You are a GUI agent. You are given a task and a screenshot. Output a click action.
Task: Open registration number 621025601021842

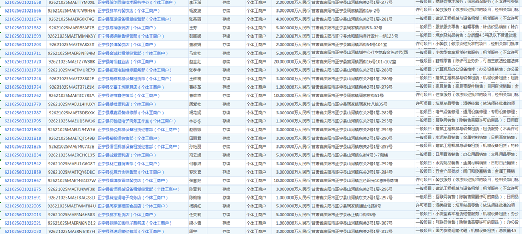point(22,164)
